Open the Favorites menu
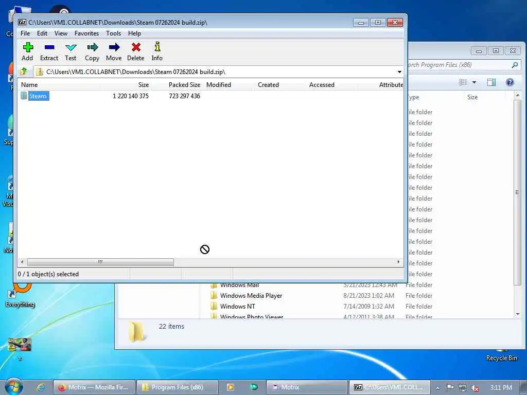 [86, 33]
